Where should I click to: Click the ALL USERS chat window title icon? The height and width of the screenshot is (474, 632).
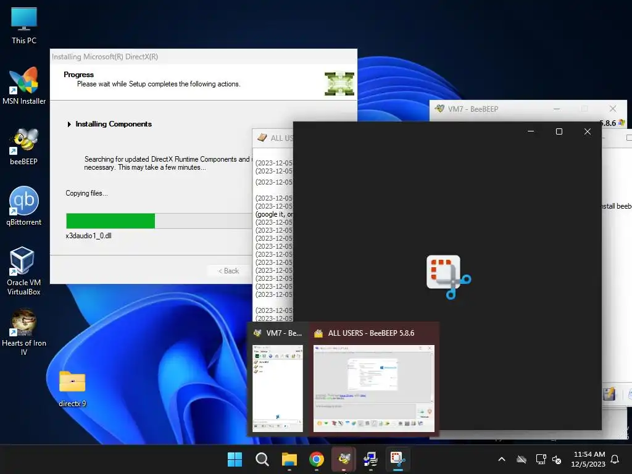262,138
